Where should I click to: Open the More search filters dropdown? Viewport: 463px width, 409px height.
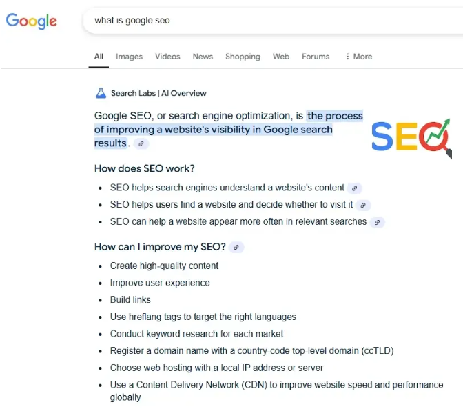(358, 57)
